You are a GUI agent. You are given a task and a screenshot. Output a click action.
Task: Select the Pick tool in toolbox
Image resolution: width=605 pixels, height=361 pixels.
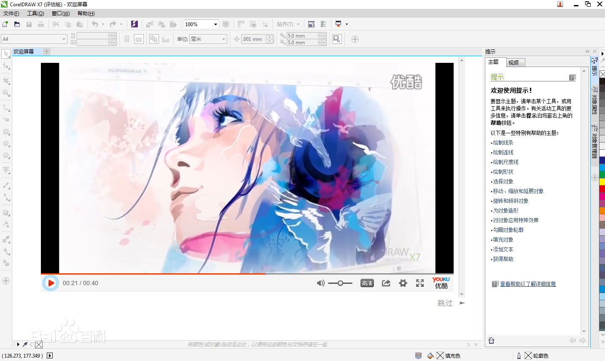pos(6,54)
